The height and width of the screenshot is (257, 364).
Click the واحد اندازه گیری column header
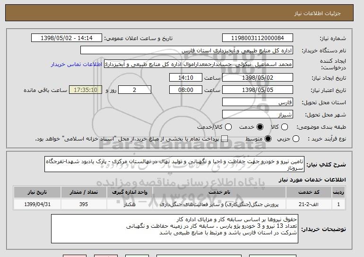click(x=130, y=192)
